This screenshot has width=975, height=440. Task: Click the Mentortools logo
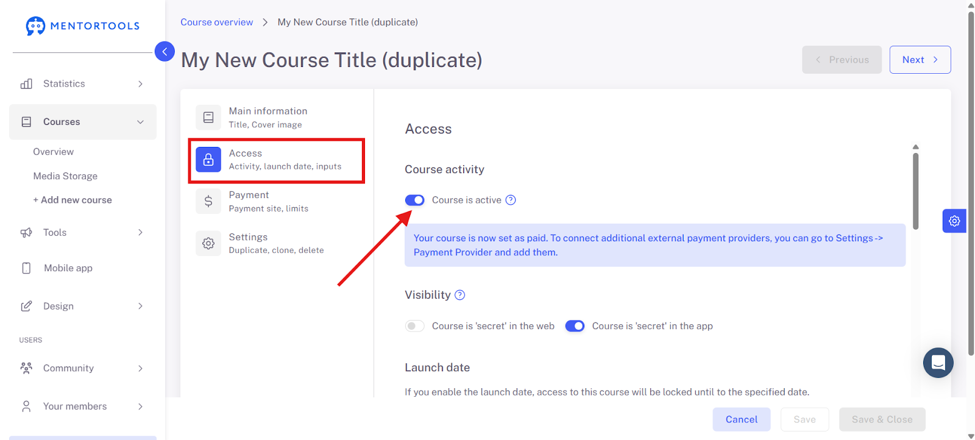[x=83, y=26]
